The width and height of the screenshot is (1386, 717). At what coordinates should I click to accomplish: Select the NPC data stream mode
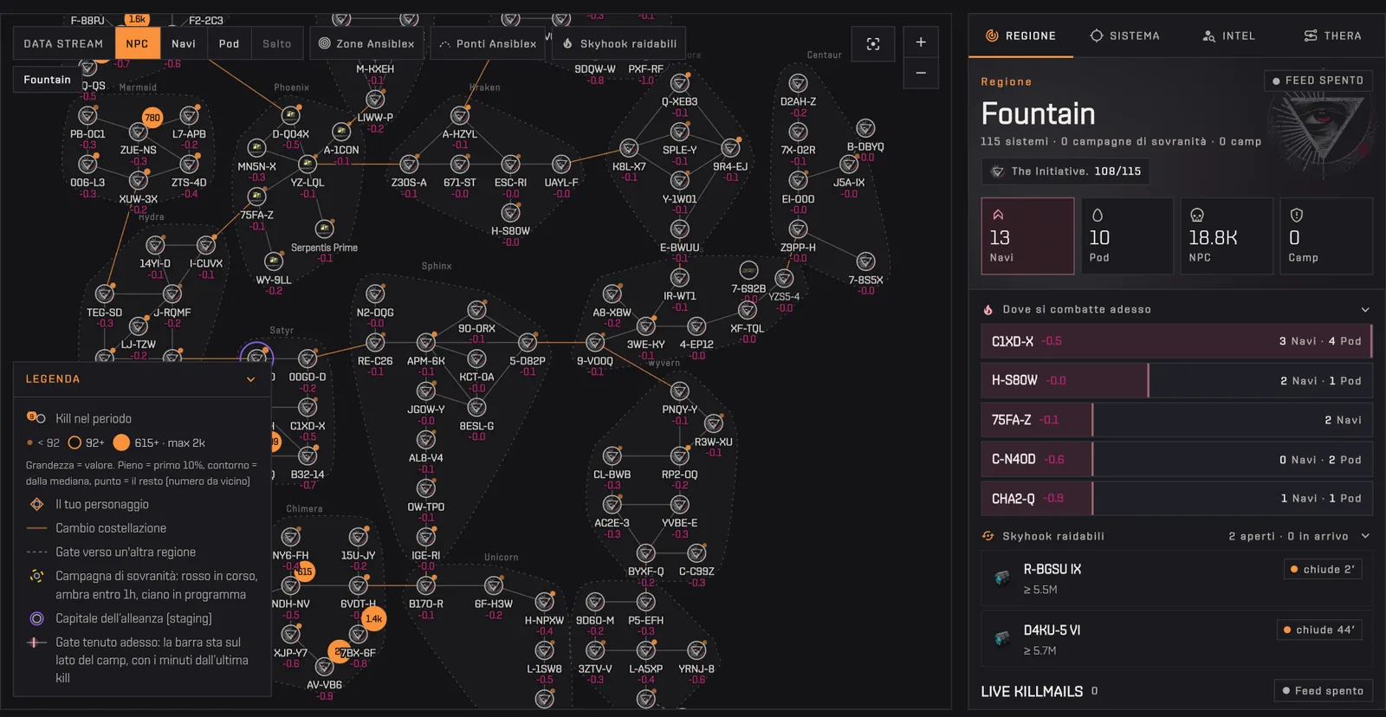pyautogui.click(x=137, y=43)
